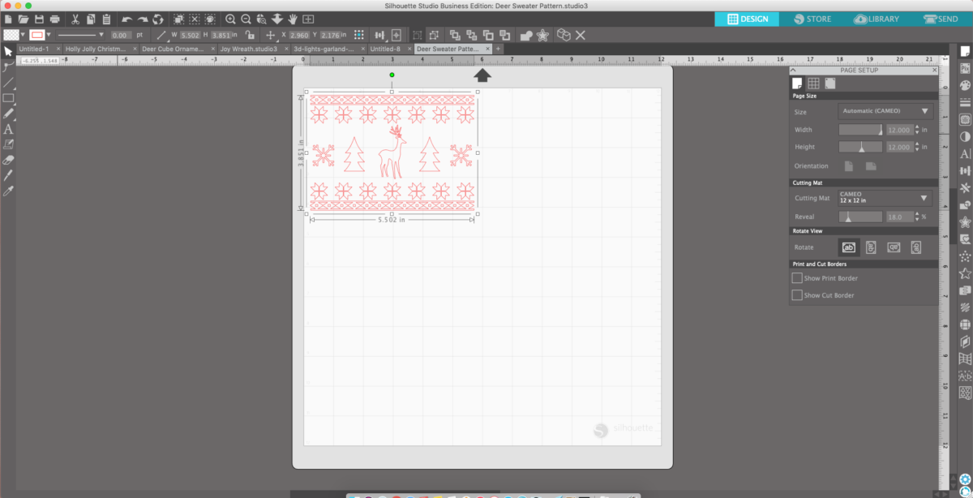Activate the Pan hand tool

[292, 19]
